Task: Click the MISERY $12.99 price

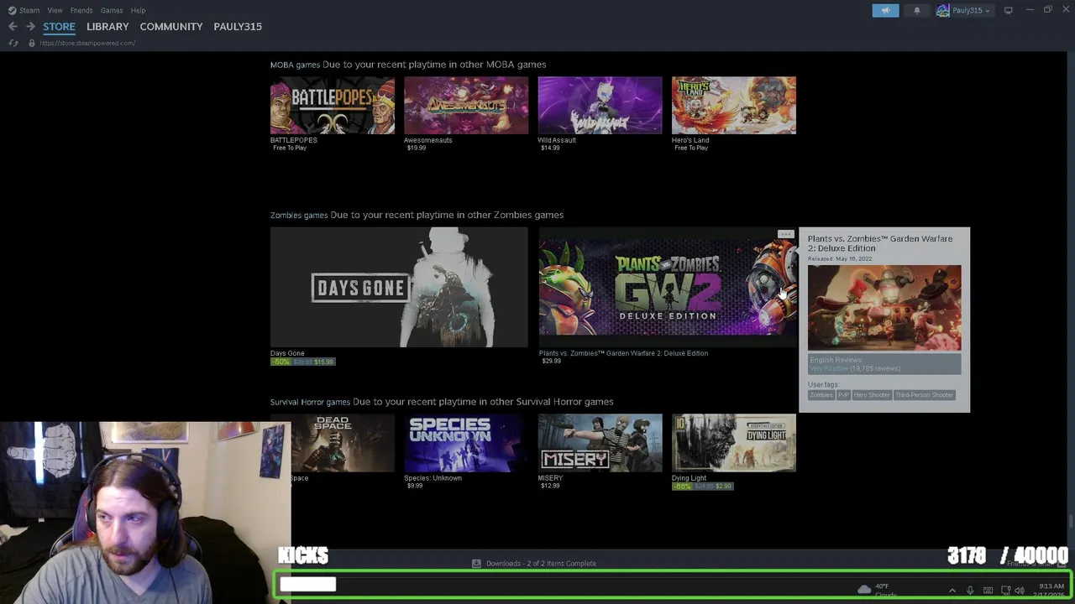Action: point(550,486)
